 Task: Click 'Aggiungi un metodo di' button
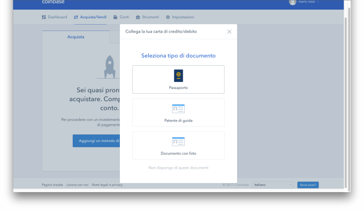(96, 141)
